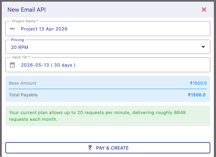
Task: Click the Pricing field label
Action: click(x=17, y=40)
